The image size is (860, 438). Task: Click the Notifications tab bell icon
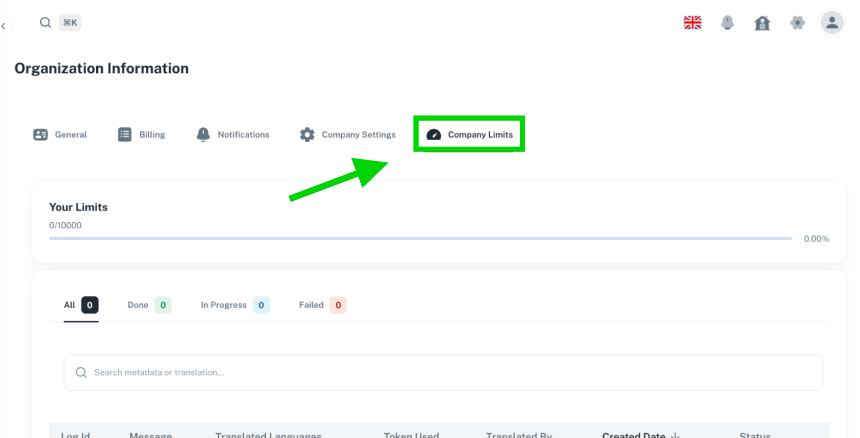(203, 135)
